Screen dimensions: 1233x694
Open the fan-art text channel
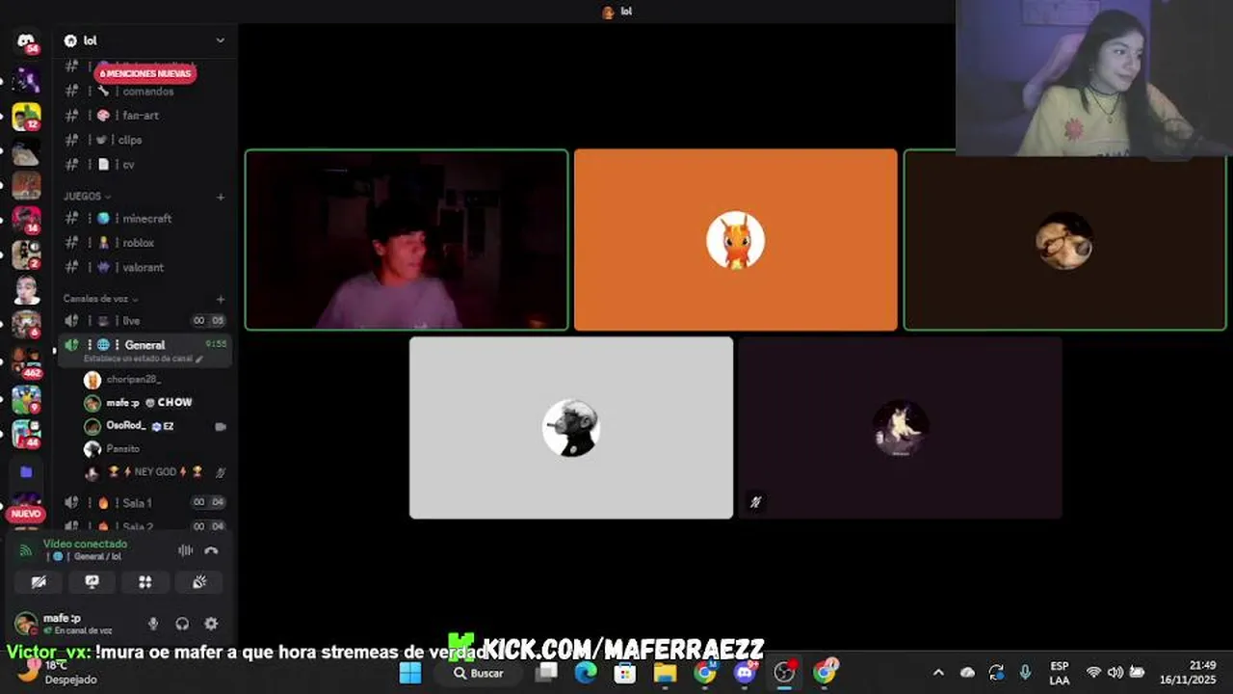pyautogui.click(x=145, y=116)
